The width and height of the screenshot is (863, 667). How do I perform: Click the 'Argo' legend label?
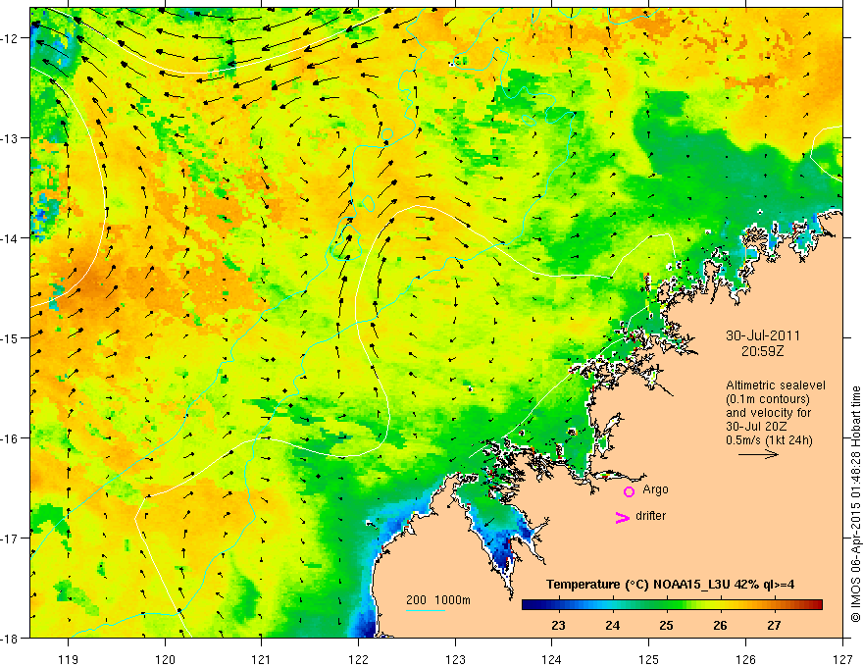pyautogui.click(x=655, y=489)
